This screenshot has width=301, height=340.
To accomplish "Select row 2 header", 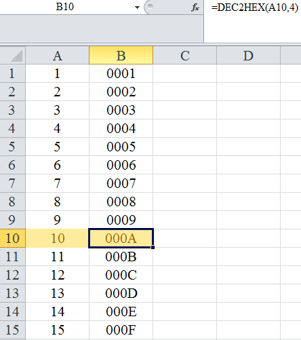I will tap(13, 92).
